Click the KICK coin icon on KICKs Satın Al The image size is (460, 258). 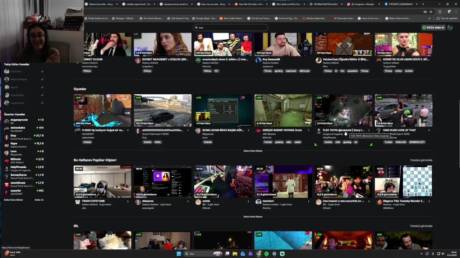click(x=424, y=28)
